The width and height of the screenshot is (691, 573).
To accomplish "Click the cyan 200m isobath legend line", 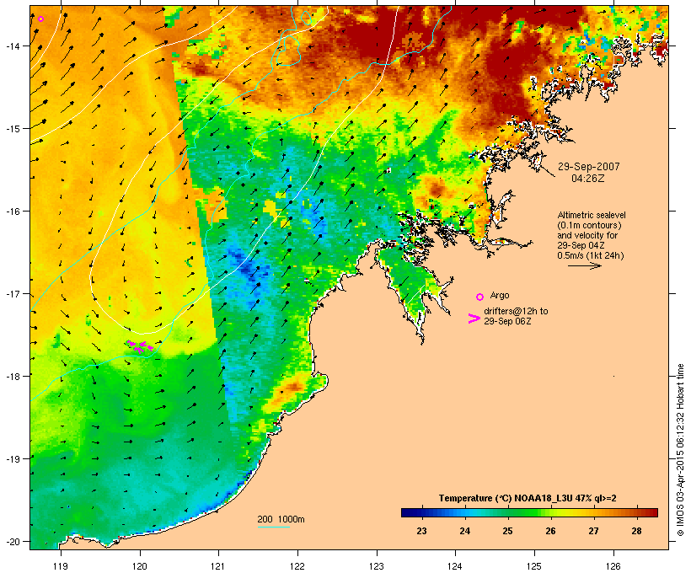I will point(273,527).
